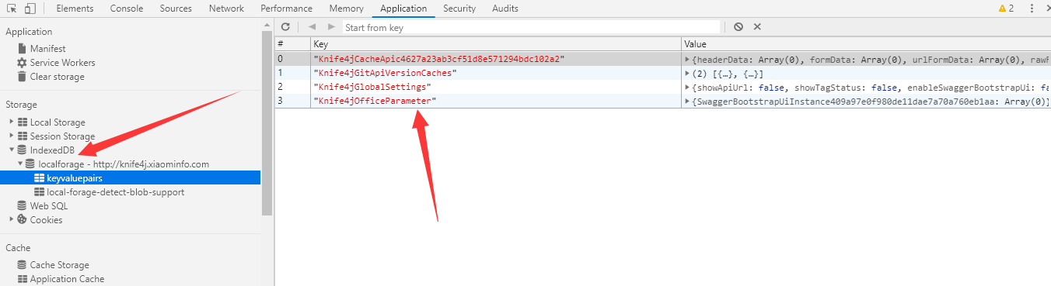Image resolution: width=1051 pixels, height=286 pixels.
Task: Open the warnings count indicator
Action: tap(1006, 9)
